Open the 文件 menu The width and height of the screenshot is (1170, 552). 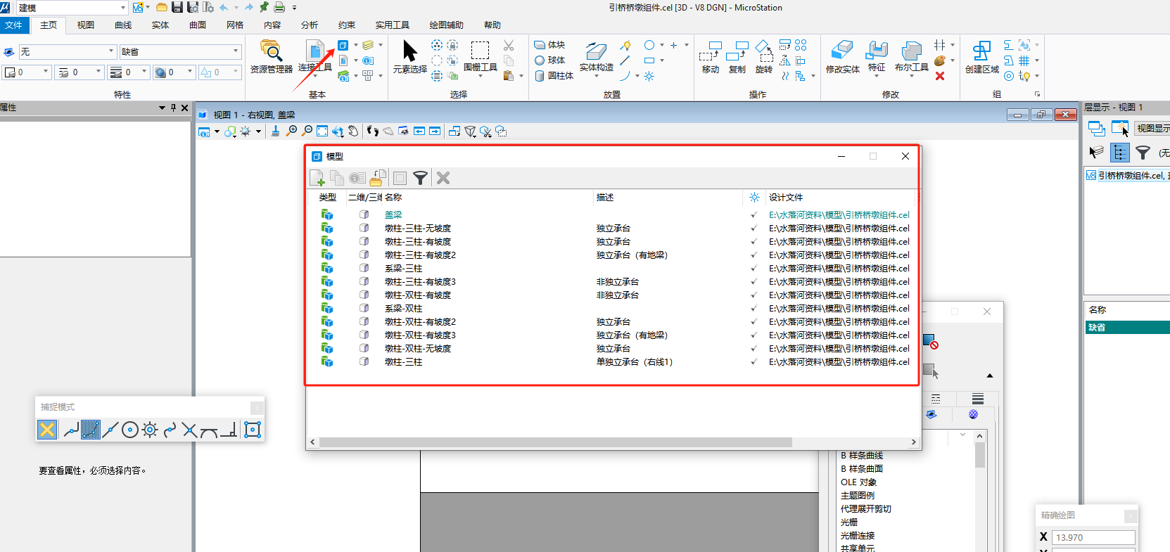point(13,25)
